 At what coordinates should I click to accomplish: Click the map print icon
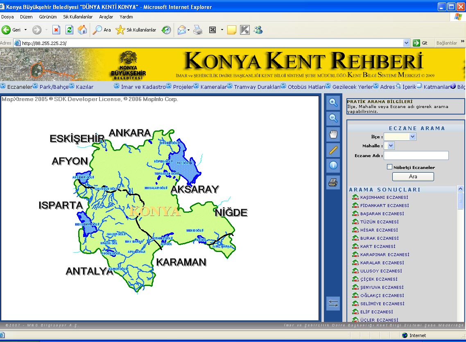333,182
